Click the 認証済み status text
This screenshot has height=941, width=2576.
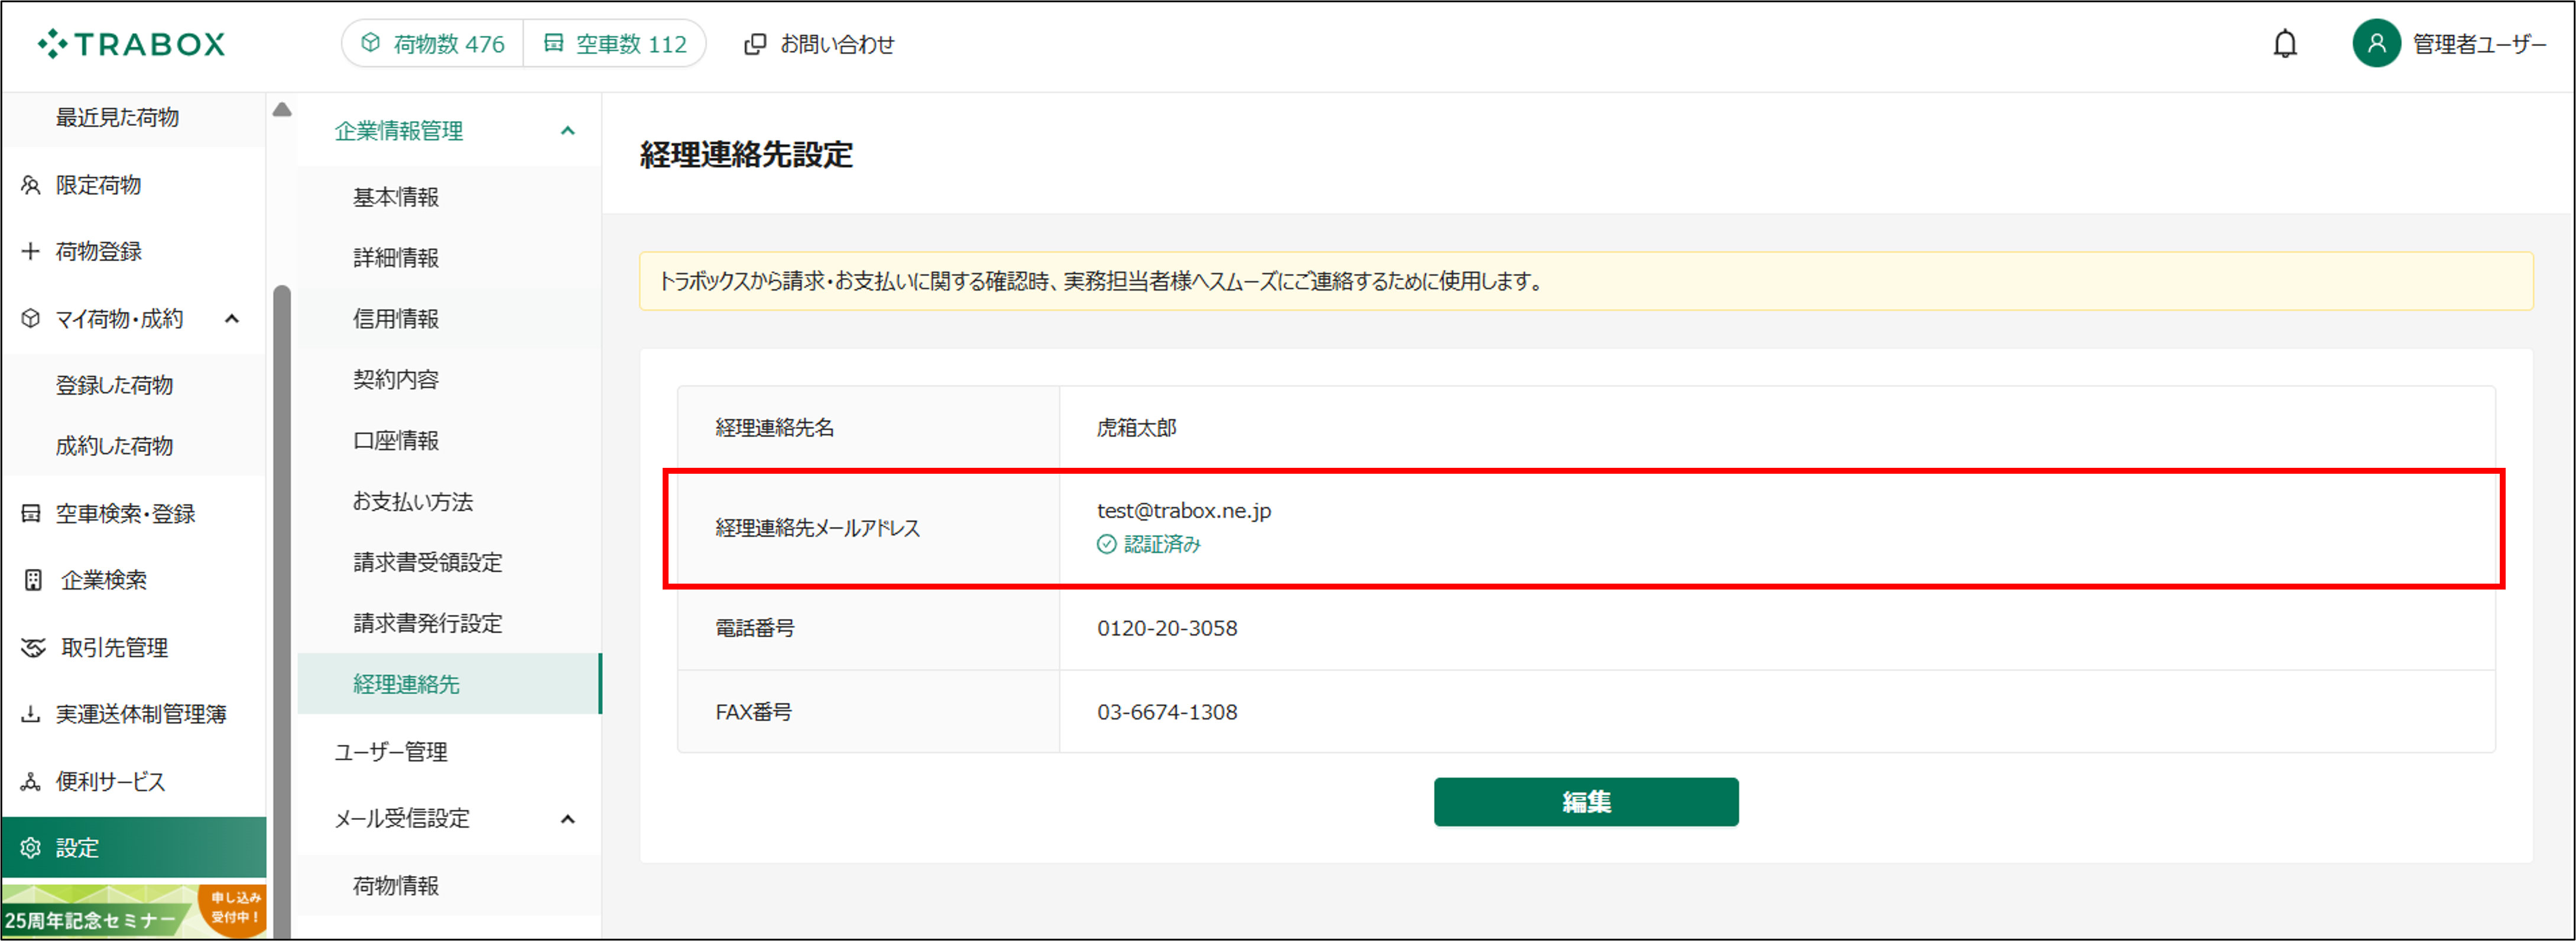[x=1162, y=545]
